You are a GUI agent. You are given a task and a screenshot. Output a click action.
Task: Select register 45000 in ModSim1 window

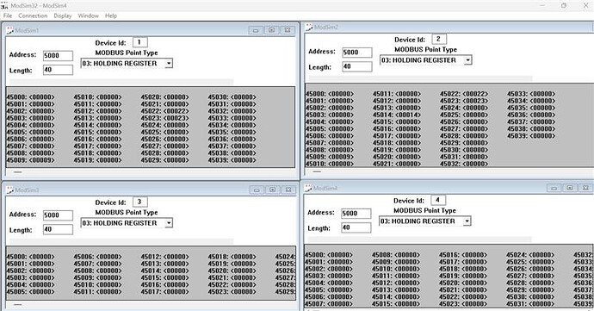pyautogui.click(x=30, y=97)
